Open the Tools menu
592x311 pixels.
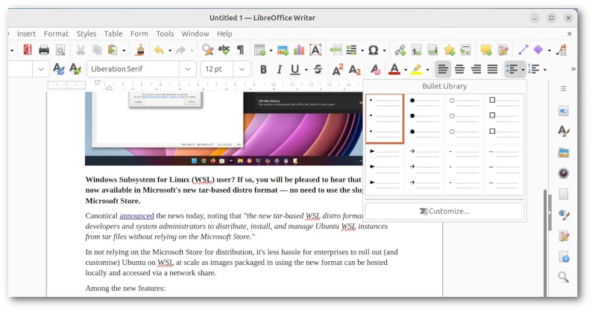click(x=165, y=33)
